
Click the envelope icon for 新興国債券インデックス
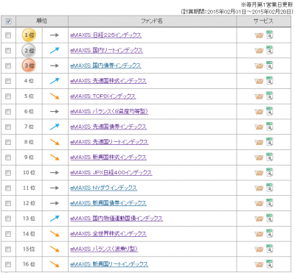(259, 204)
